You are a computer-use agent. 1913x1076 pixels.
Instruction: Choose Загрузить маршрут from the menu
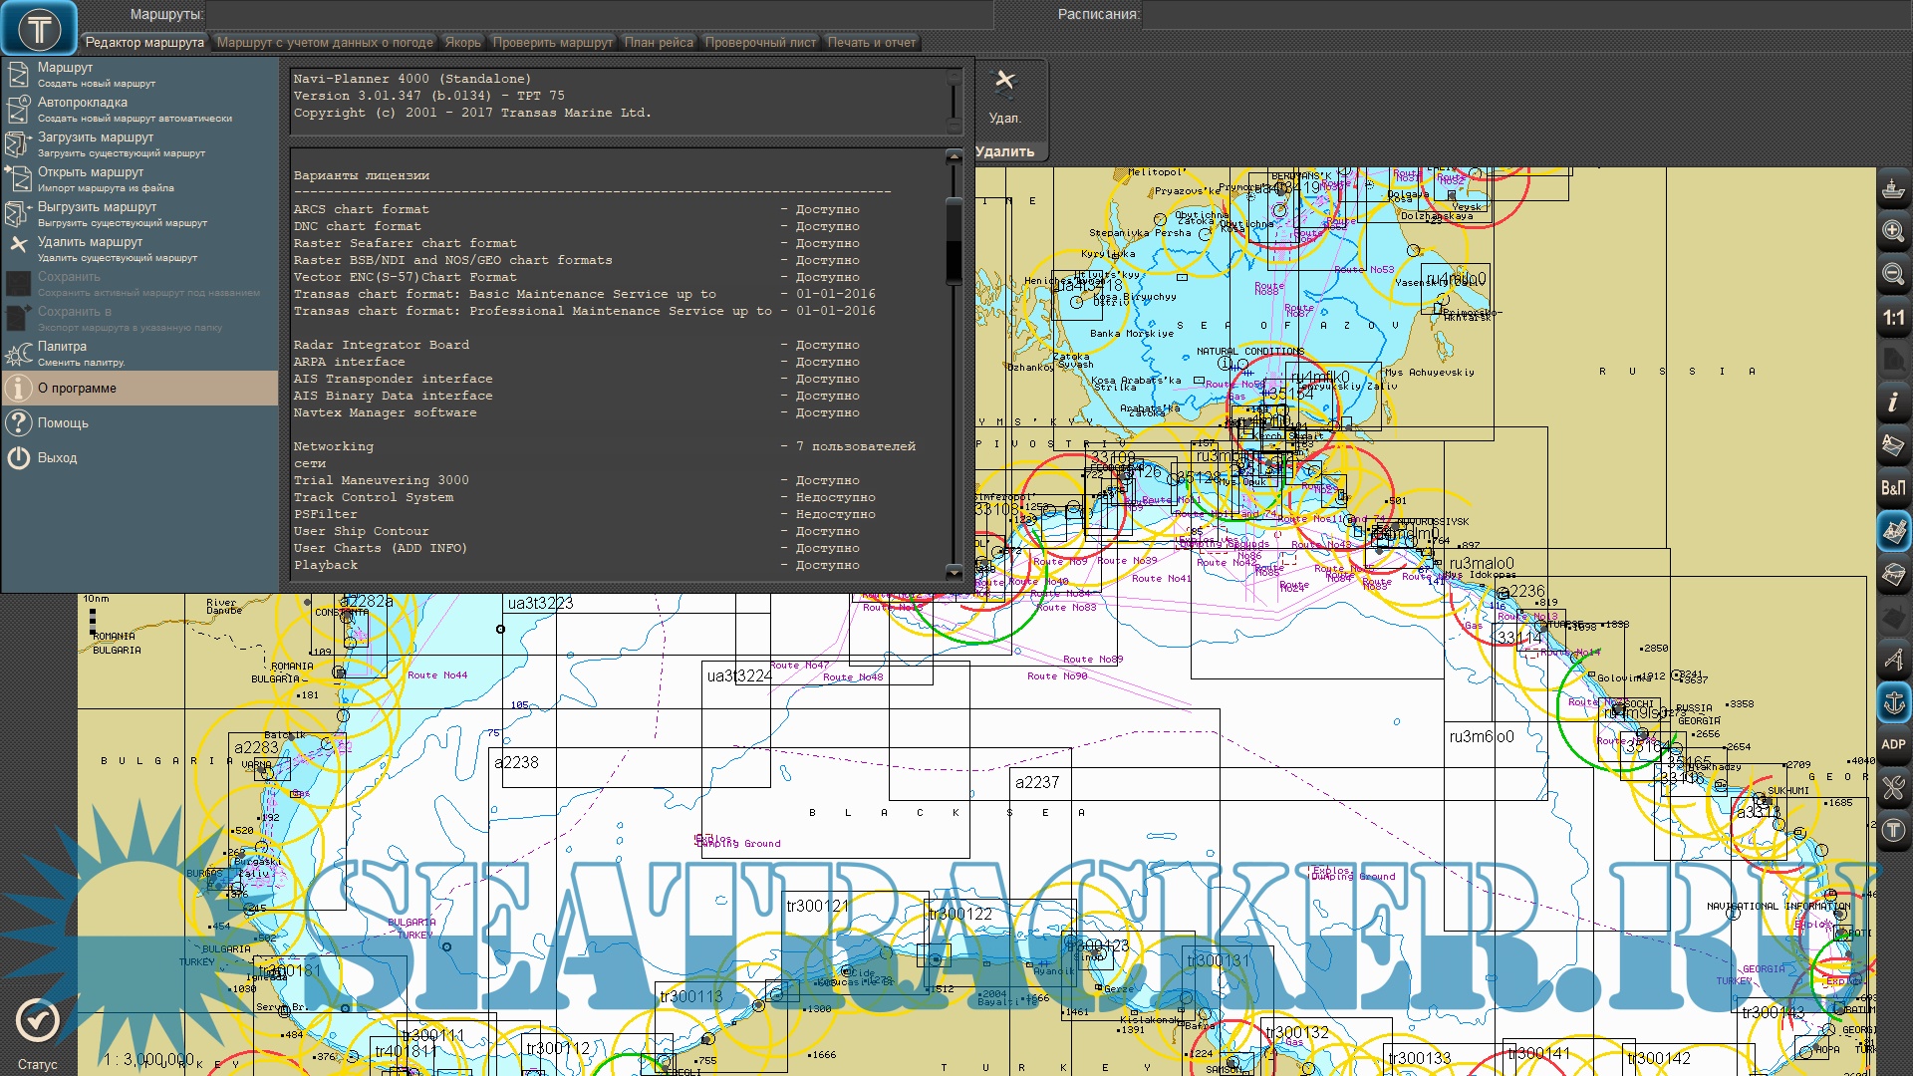coord(96,137)
